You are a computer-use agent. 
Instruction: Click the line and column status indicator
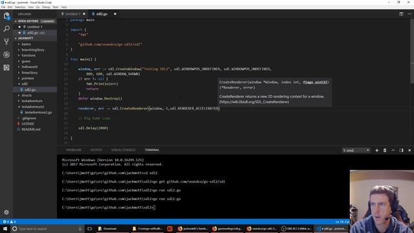(x=342, y=221)
